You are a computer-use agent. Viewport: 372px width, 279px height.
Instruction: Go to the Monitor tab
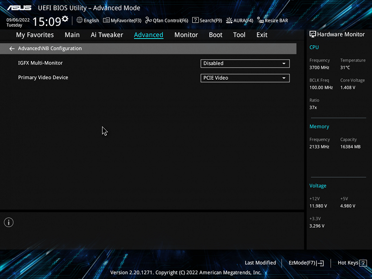pos(186,35)
